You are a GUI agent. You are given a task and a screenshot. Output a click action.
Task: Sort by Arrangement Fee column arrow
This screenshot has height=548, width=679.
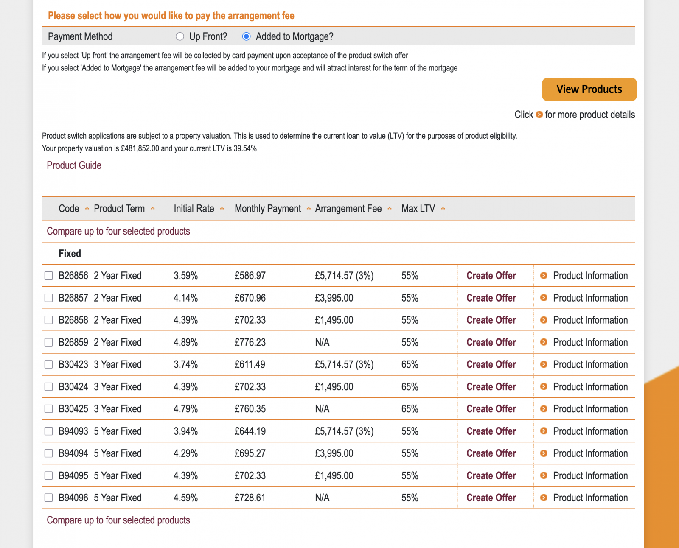(390, 208)
